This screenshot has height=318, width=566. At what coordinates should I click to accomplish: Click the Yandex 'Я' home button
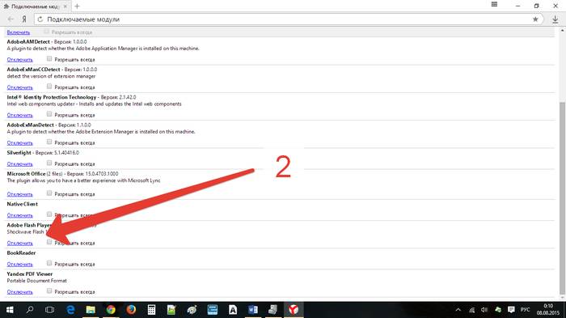pyautogui.click(x=24, y=19)
